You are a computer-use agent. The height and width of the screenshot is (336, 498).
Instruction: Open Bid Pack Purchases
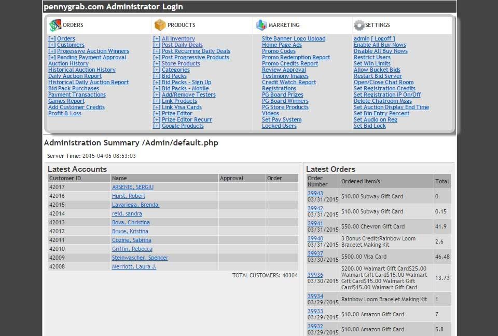74,88
